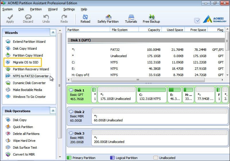Sort by the Free Space column header
Viewport: 230px width, 161px height.
tap(196, 30)
